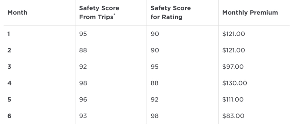The width and height of the screenshot is (291, 125).
Task: Click the $111.00 monthly premium cell
Action: tap(233, 100)
